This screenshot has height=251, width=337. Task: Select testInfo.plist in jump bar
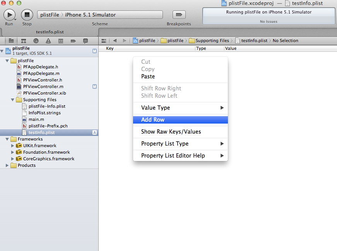(251, 41)
